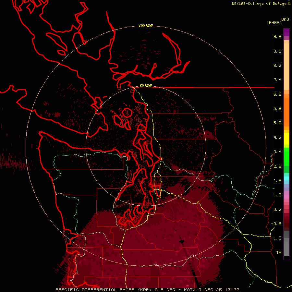
Task: Click the 50 NMI range ring label
Action: coord(146,86)
